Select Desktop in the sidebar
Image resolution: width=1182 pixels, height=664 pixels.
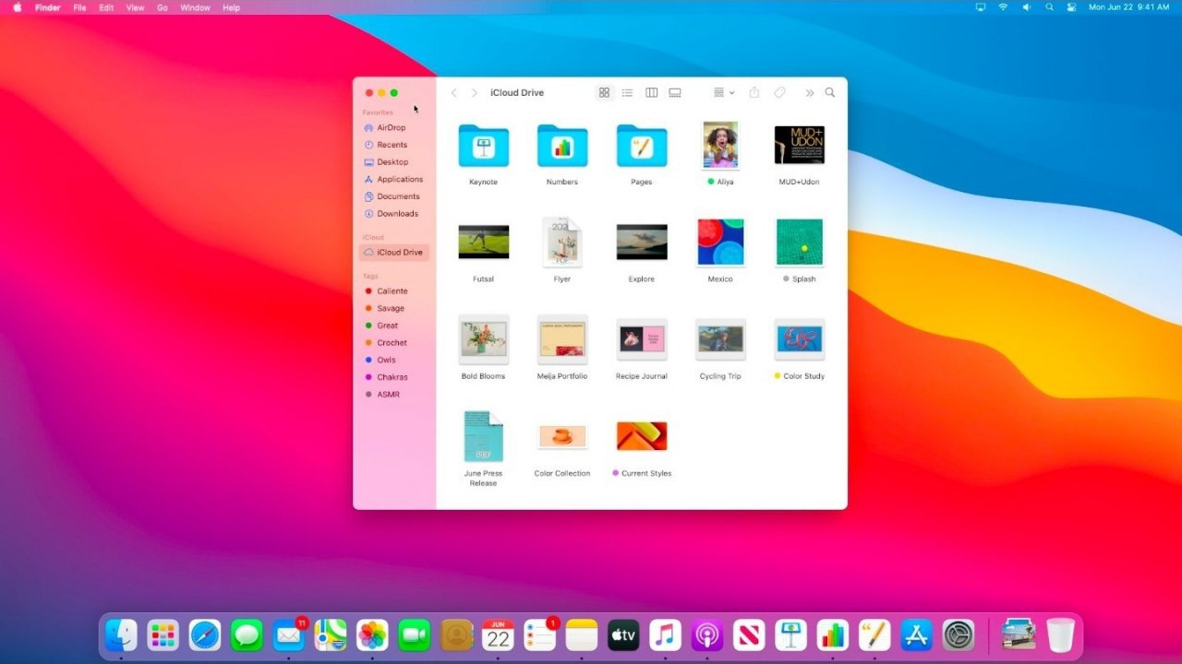394,162
